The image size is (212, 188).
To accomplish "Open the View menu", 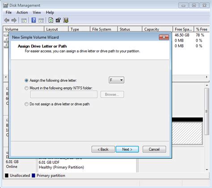I will (x=37, y=13).
